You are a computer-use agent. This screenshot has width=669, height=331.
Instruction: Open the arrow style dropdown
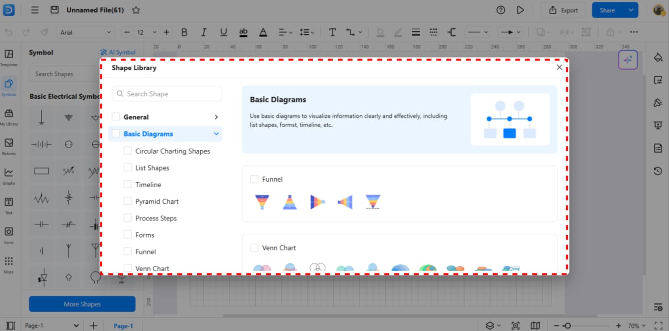510,32
